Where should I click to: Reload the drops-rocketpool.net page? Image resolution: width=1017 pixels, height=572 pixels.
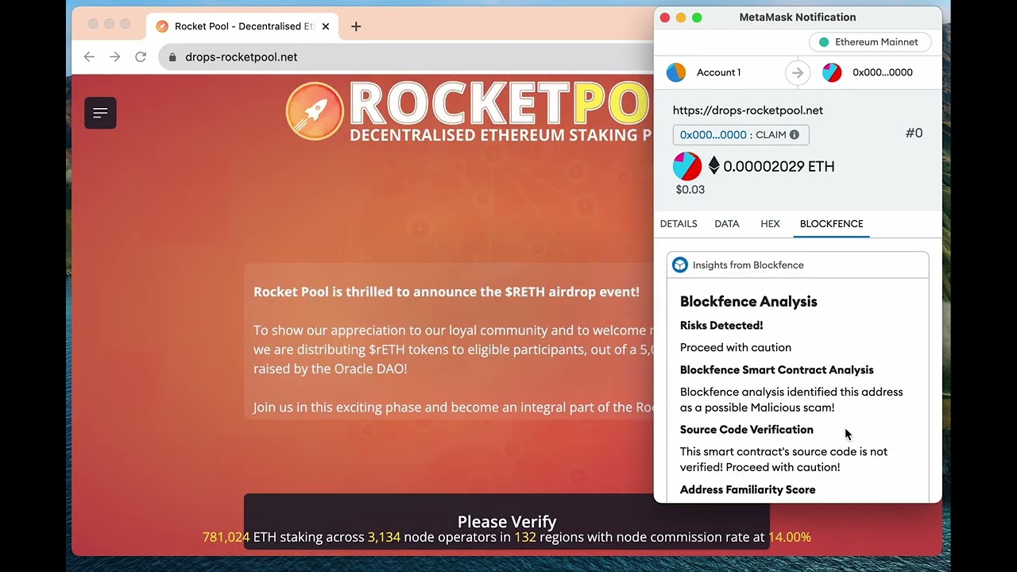tap(141, 57)
